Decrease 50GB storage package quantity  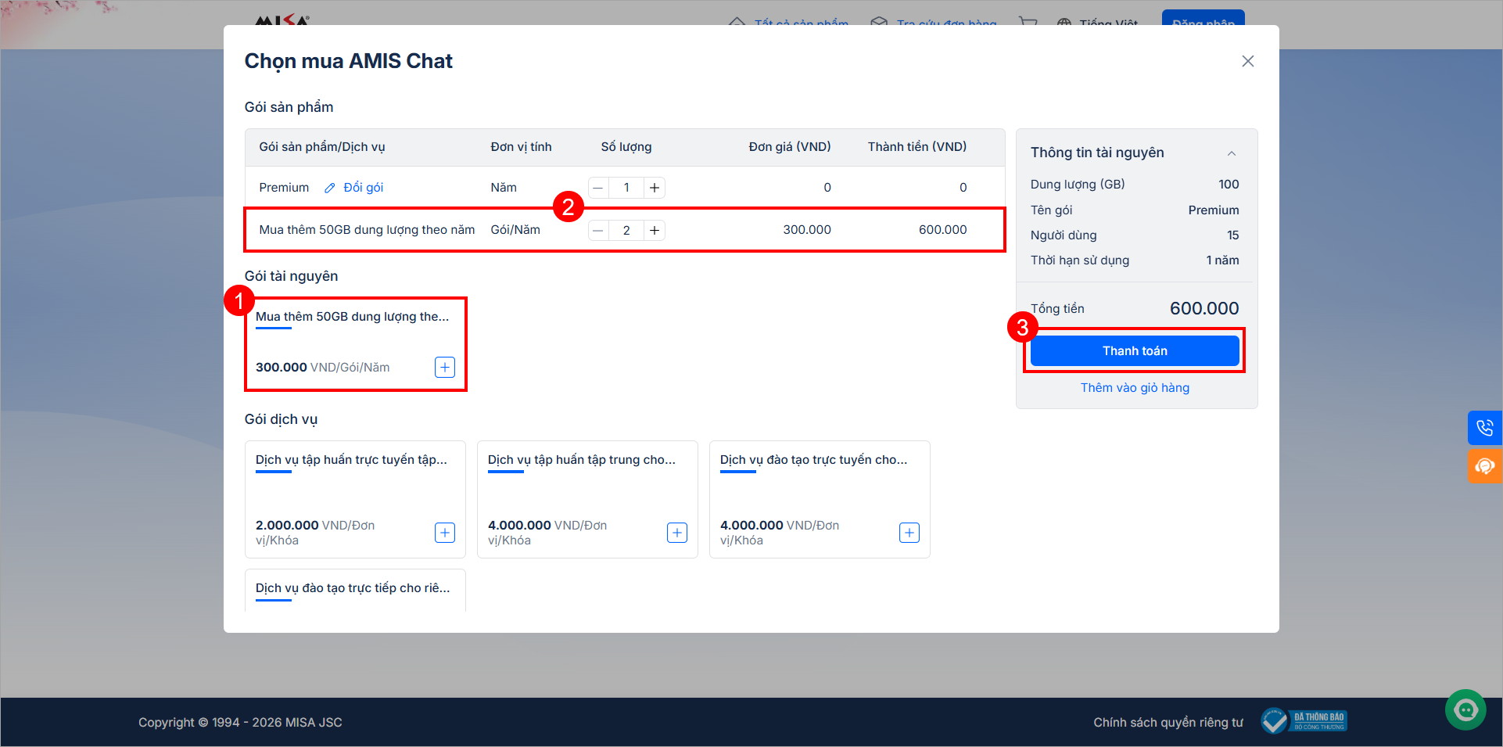(x=598, y=230)
